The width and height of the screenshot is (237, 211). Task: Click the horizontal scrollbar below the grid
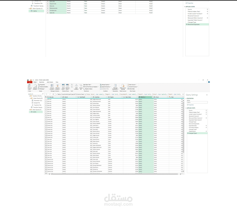114,174
